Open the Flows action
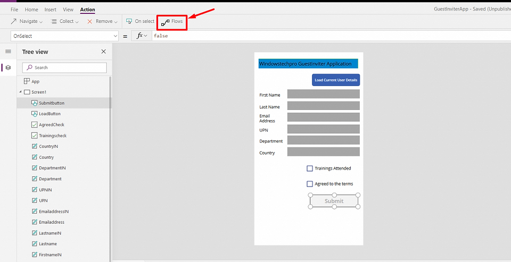This screenshot has width=511, height=262. 172,21
